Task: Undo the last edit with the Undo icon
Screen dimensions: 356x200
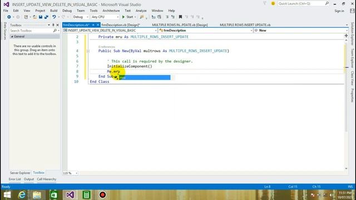Action: (x=54, y=17)
